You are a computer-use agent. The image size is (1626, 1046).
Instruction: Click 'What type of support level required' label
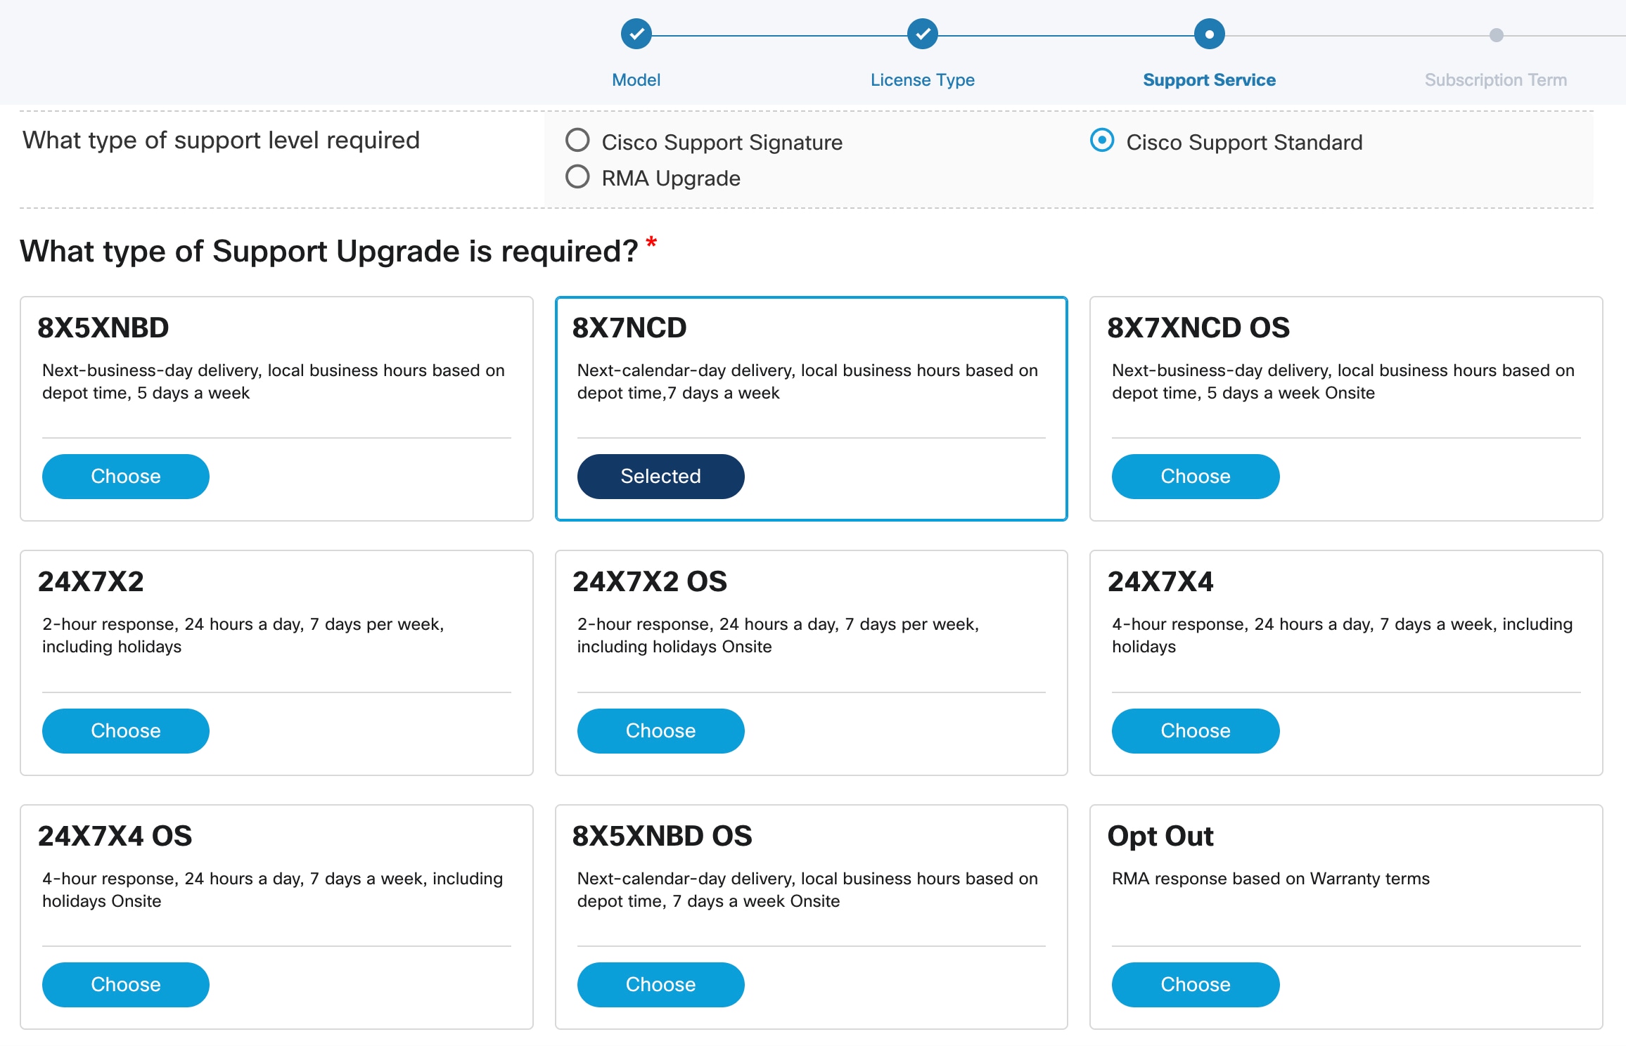(x=222, y=141)
